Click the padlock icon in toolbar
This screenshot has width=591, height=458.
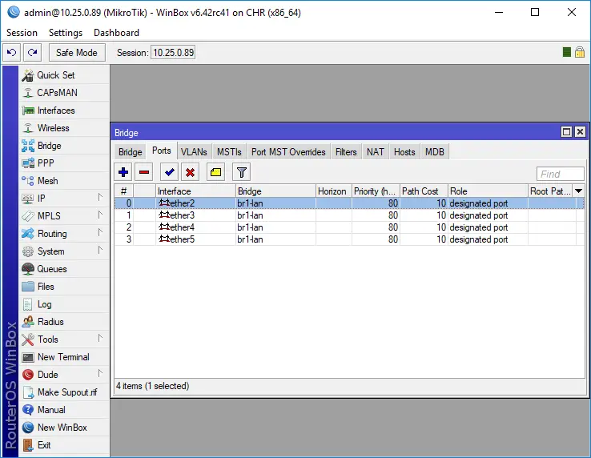coord(580,52)
